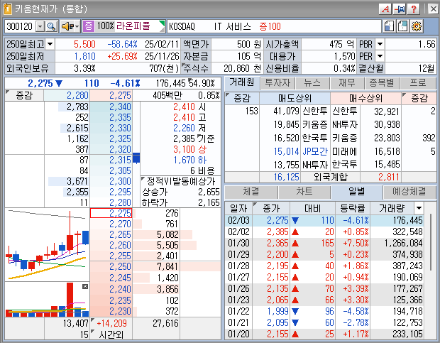Click the 종가 column header

271,208
